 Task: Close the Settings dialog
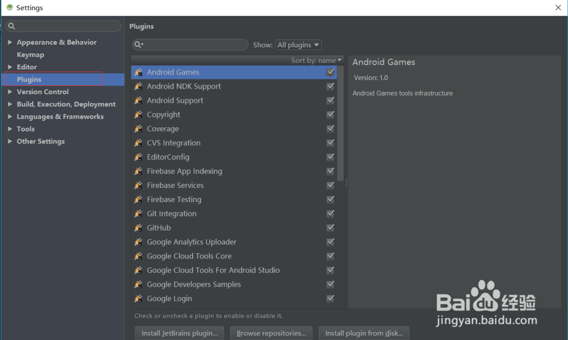(x=558, y=7)
